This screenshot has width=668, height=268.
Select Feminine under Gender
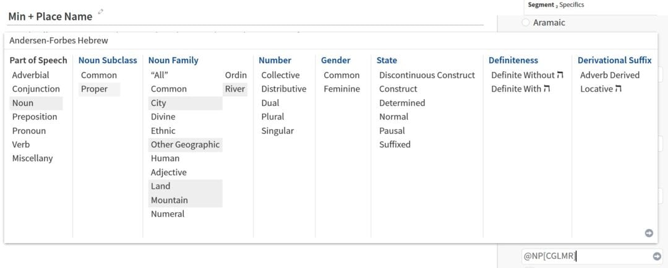[341, 89]
